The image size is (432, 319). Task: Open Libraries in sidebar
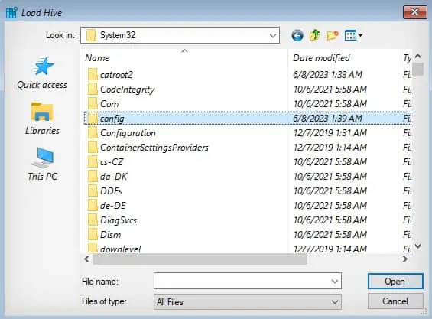click(x=42, y=119)
